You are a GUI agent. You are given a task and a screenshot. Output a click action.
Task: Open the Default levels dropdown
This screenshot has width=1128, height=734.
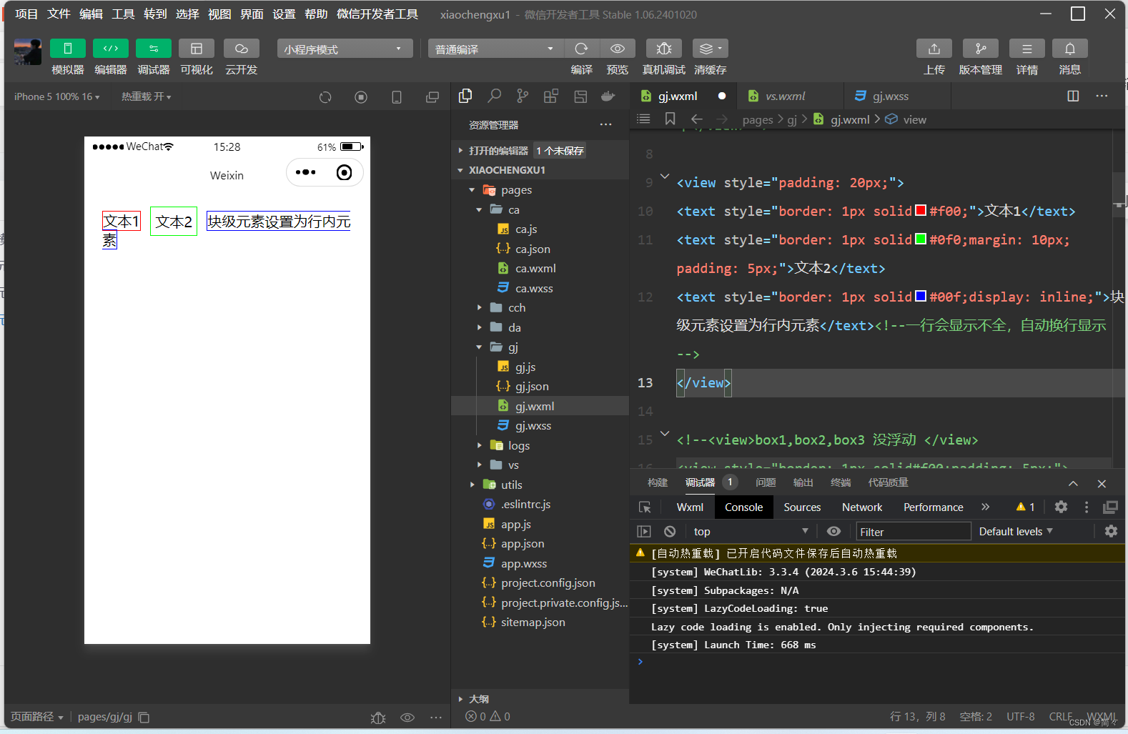[1016, 531]
